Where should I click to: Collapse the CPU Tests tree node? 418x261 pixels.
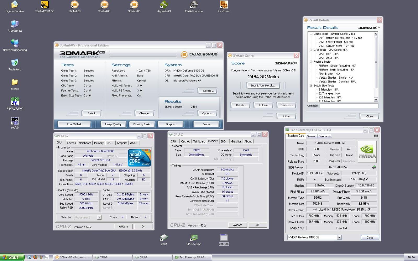coord(311,50)
